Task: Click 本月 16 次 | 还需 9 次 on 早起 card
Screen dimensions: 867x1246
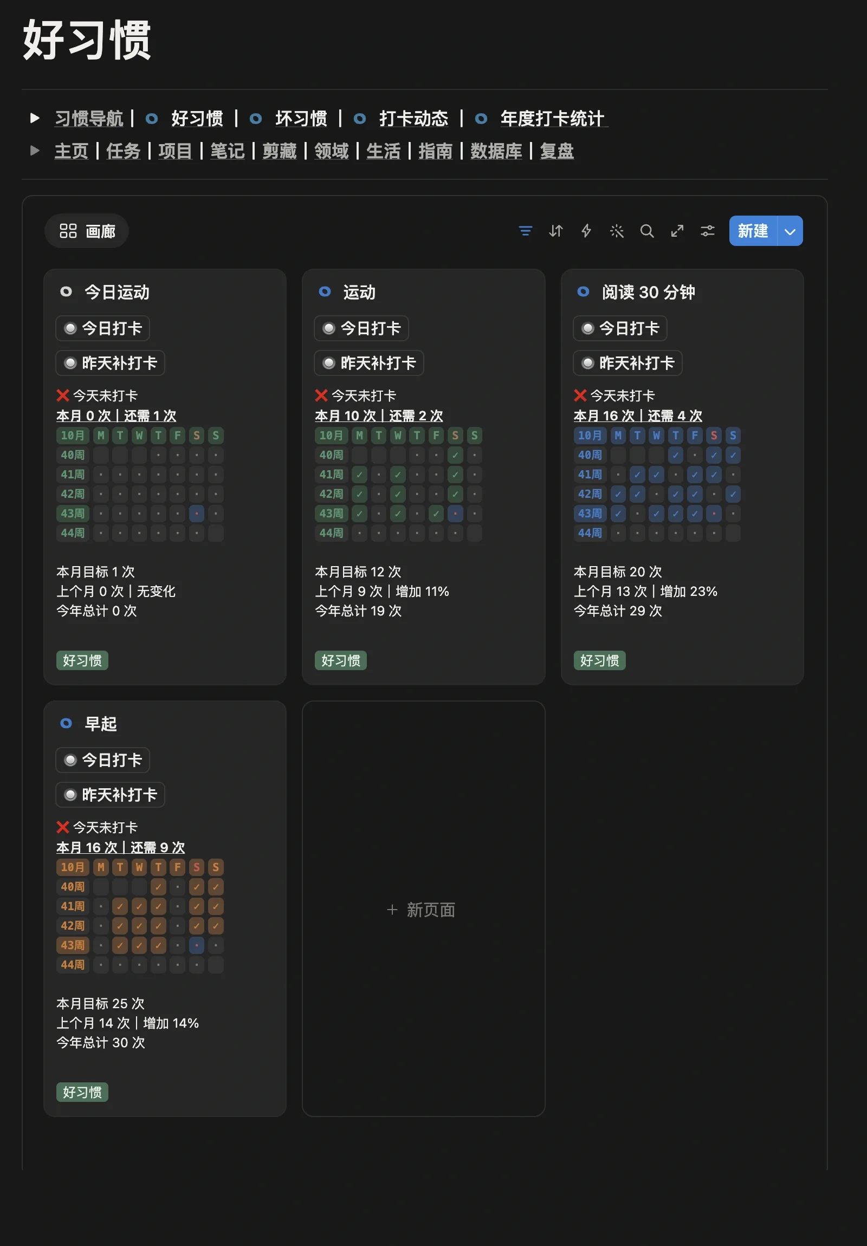Action: 120,847
